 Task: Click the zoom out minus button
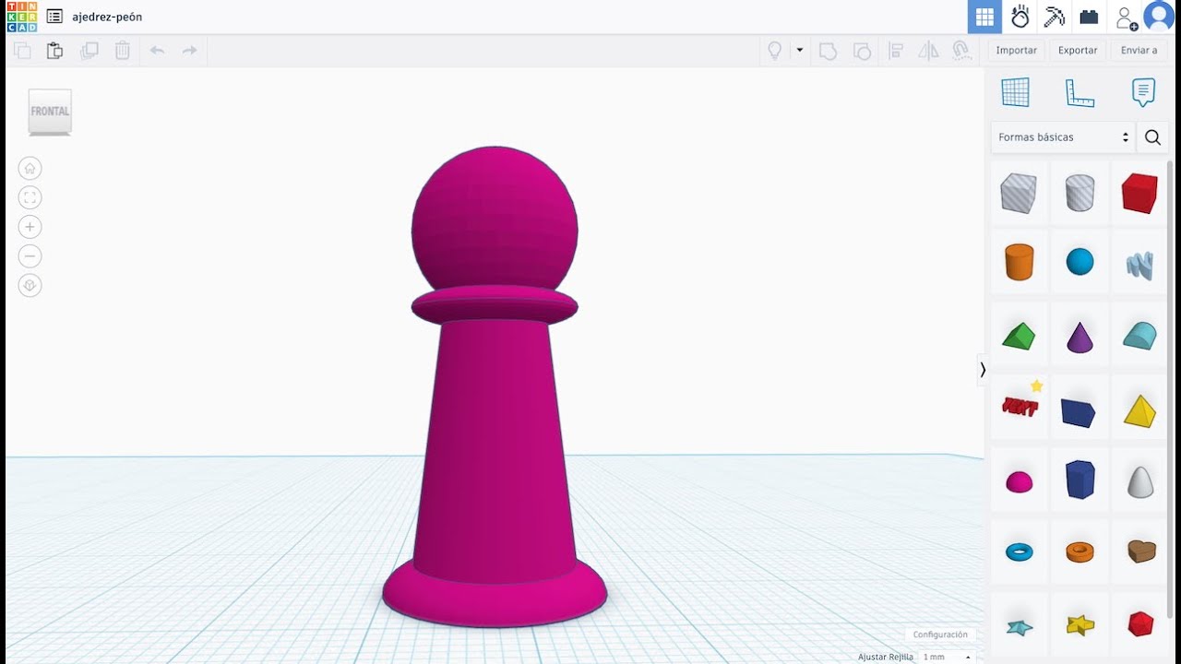pos(30,256)
